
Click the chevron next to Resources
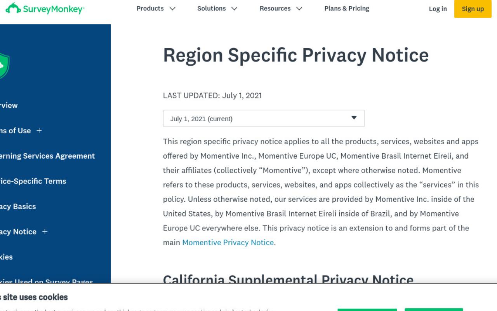[x=299, y=9]
